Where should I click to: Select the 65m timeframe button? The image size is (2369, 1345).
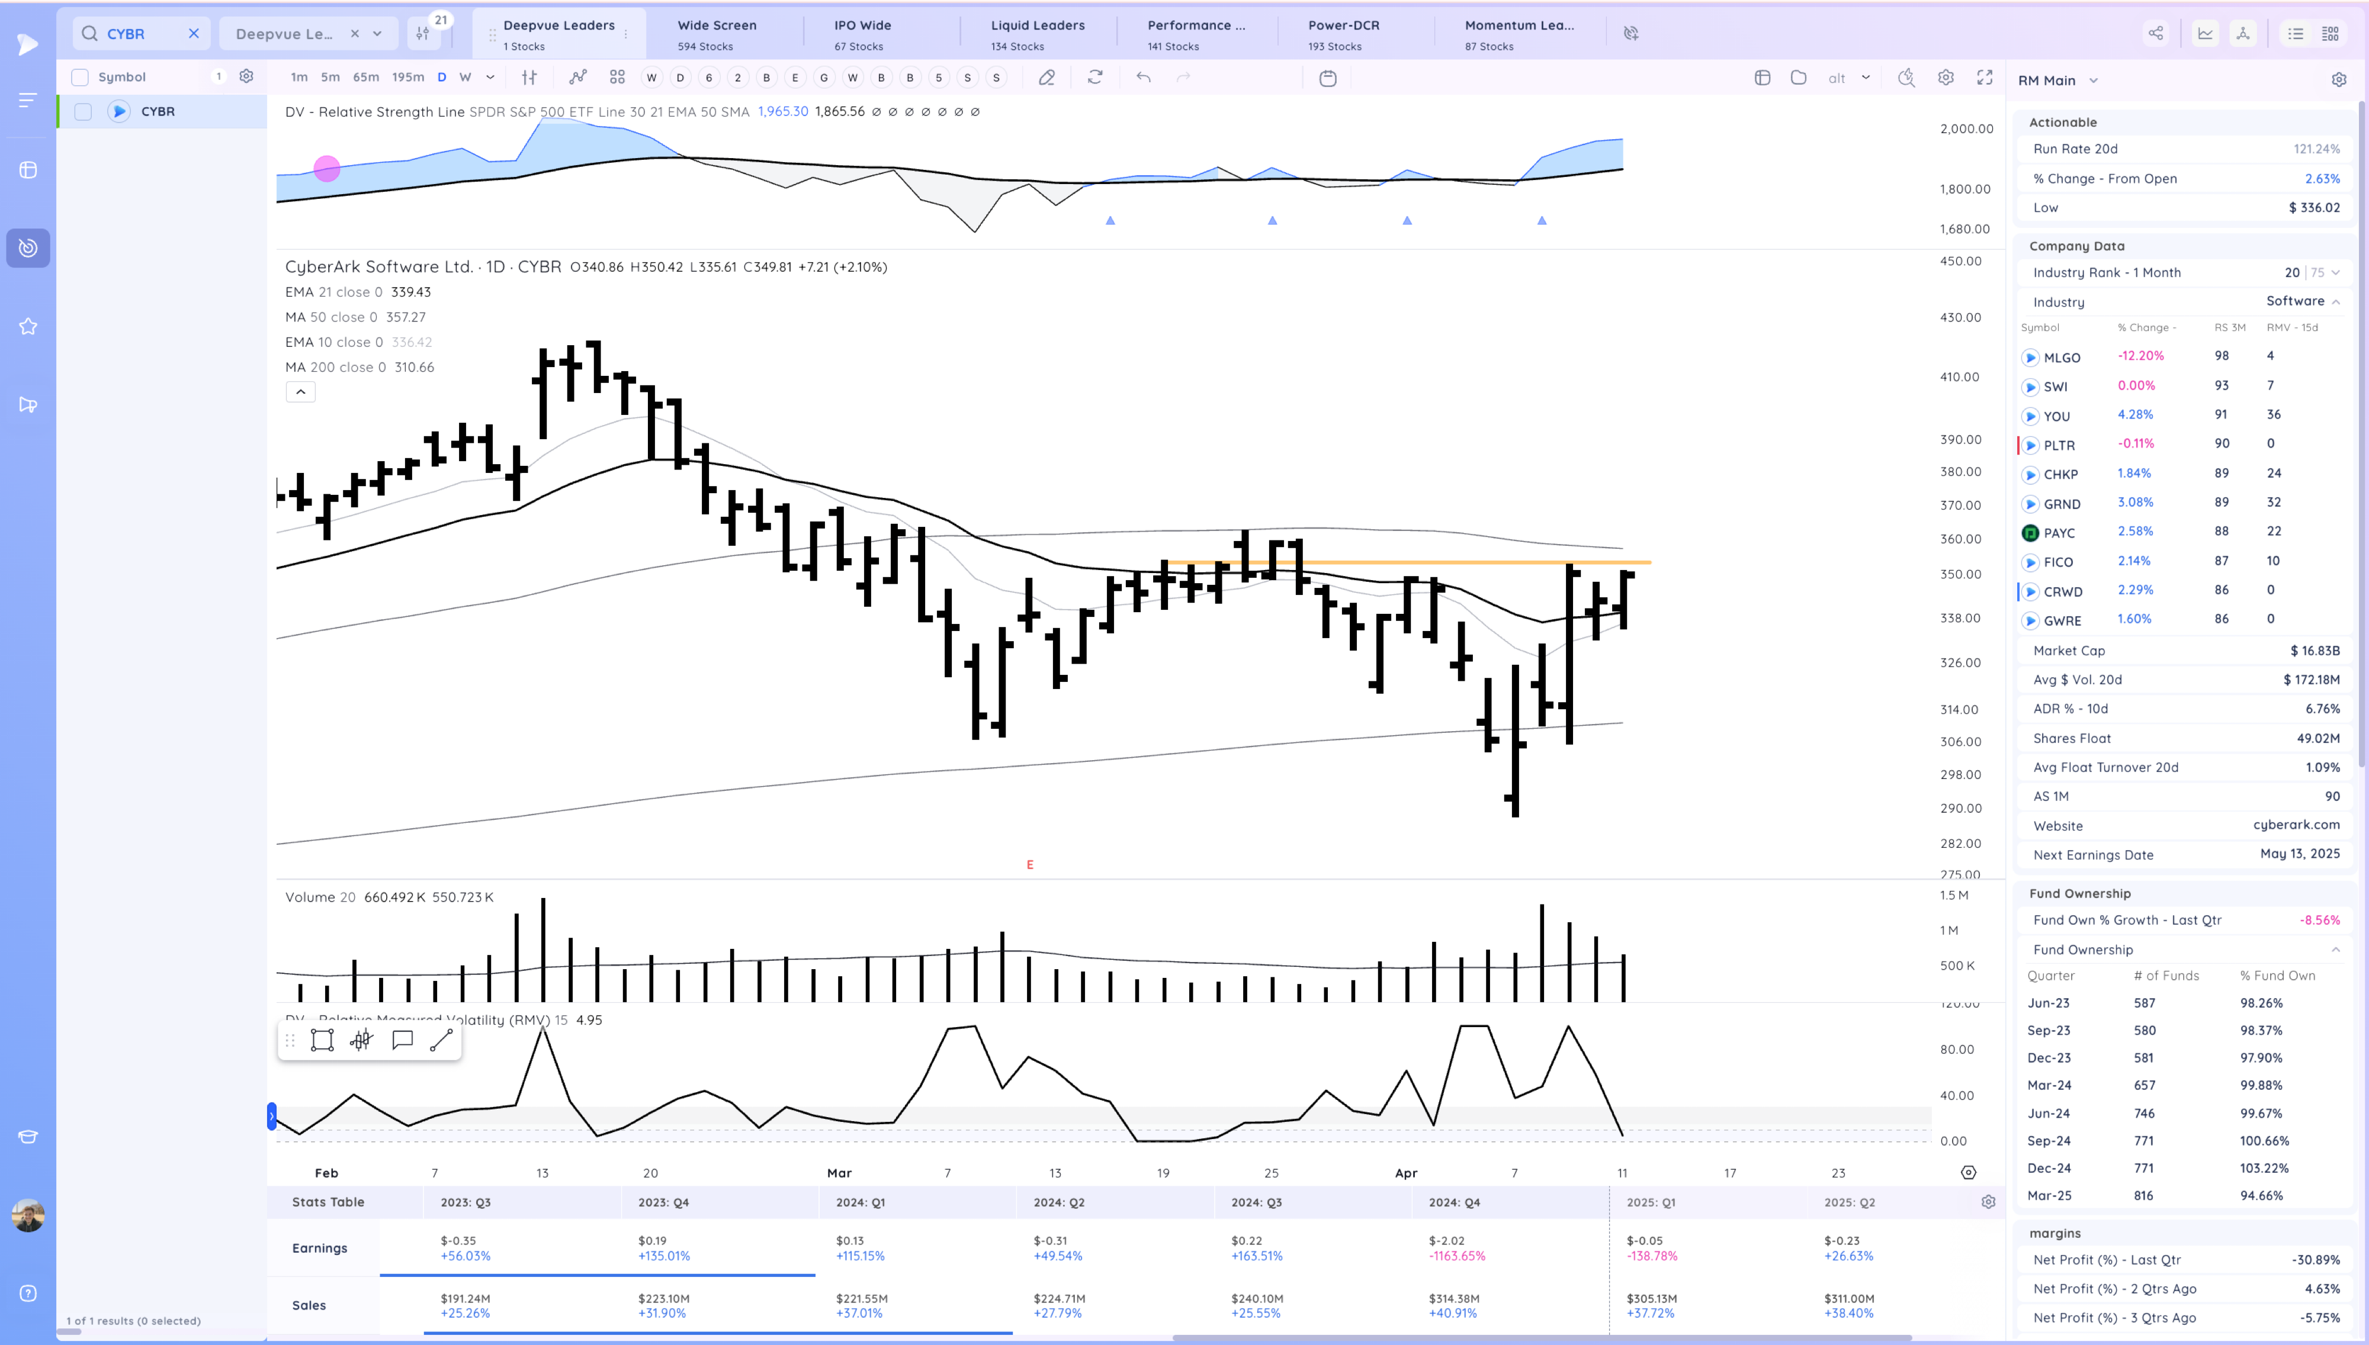(366, 78)
